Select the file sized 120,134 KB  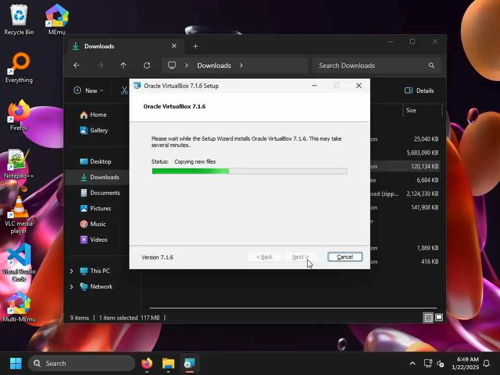[424, 167]
